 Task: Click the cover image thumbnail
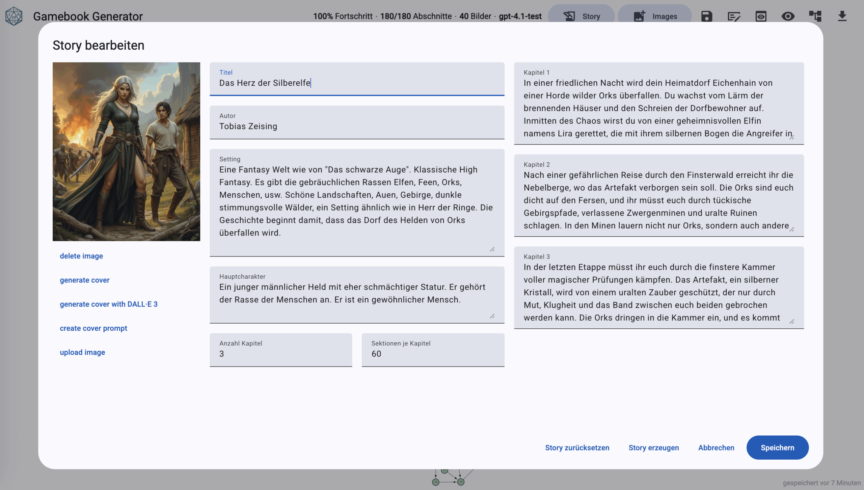pos(126,152)
